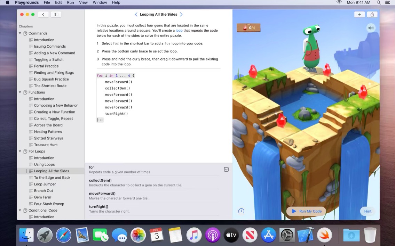Open Notes from the Dock
395x246 pixels.
175,235
